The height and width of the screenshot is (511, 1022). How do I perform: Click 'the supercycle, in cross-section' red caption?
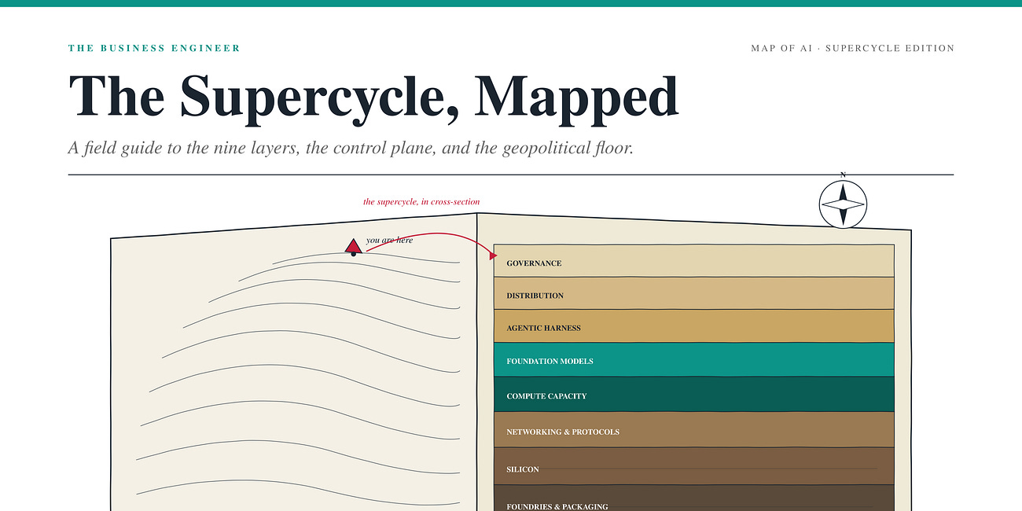(x=421, y=202)
